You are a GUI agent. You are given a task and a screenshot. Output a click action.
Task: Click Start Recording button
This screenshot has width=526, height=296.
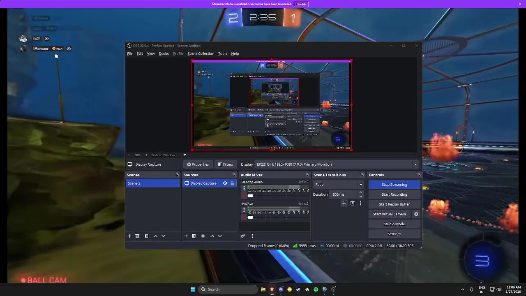(x=394, y=194)
